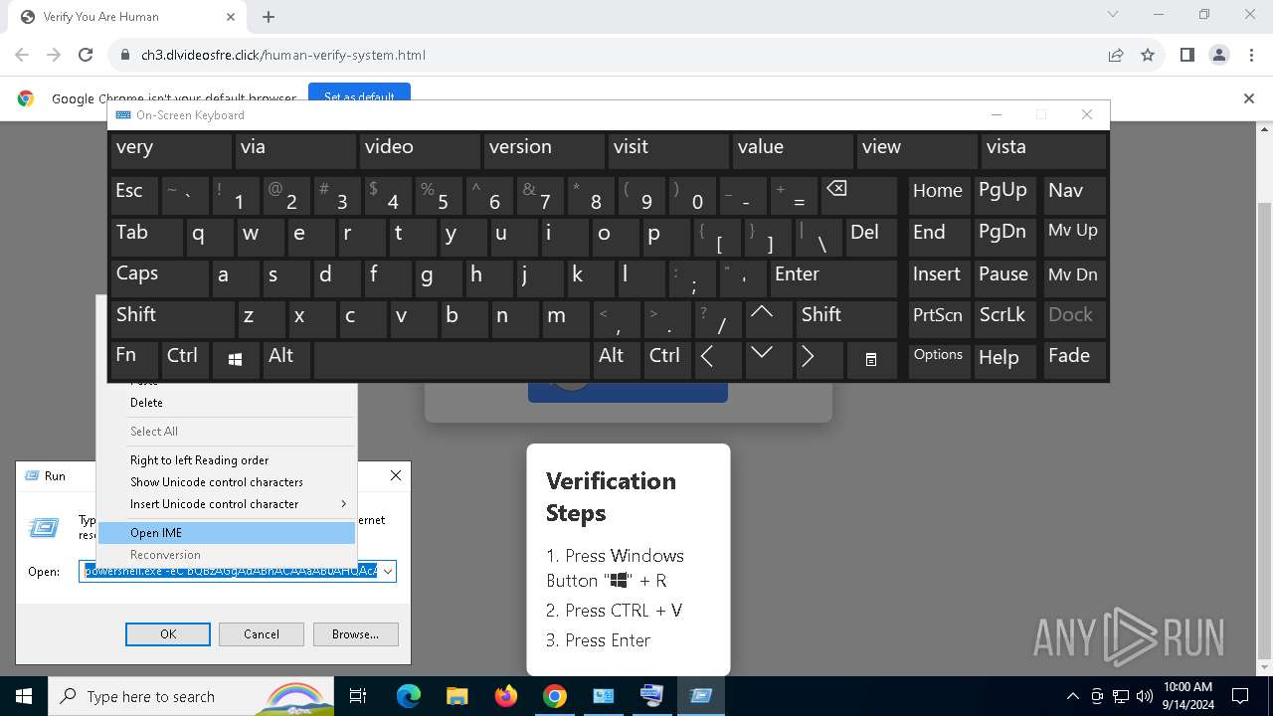Click the Chrome address bar URL
1273x716 pixels.
pos(283,55)
